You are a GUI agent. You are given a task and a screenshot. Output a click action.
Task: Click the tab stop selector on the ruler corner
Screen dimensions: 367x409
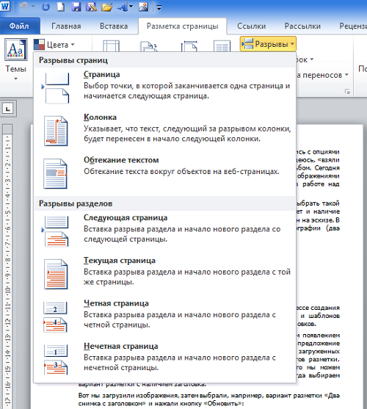pyautogui.click(x=8, y=108)
